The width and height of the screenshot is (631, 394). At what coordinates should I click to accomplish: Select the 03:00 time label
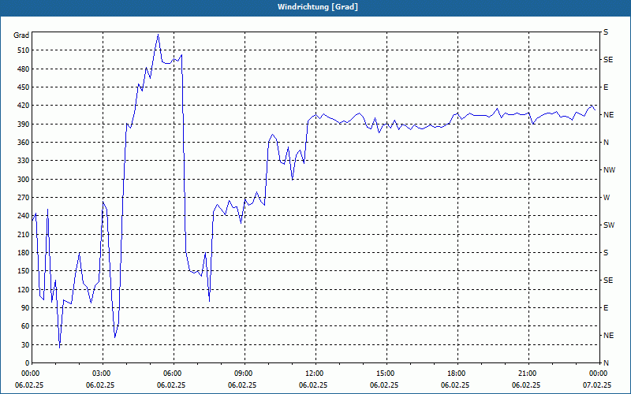pyautogui.click(x=100, y=374)
